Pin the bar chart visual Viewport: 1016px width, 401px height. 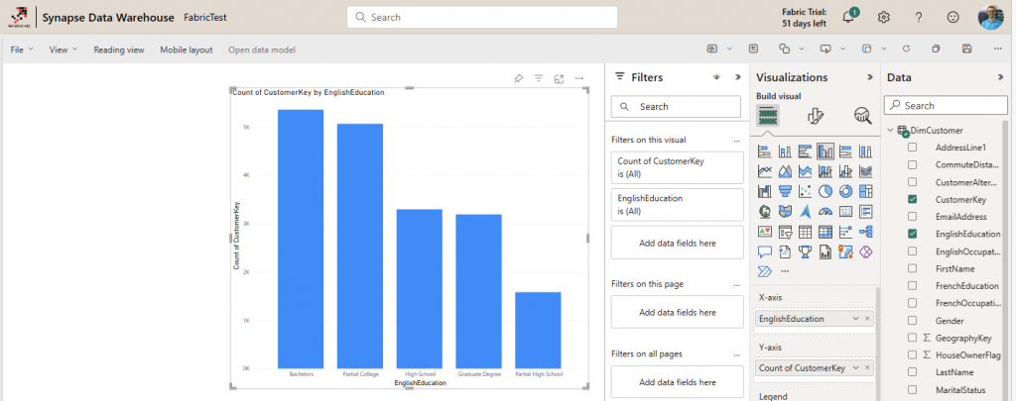coord(518,78)
